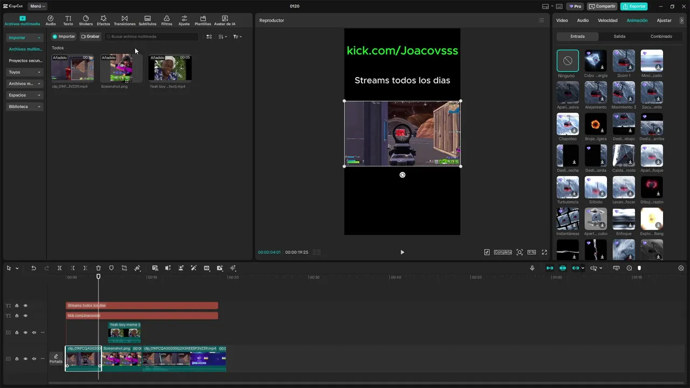Open the Plantillas tab
690x388 pixels.
coord(203,20)
